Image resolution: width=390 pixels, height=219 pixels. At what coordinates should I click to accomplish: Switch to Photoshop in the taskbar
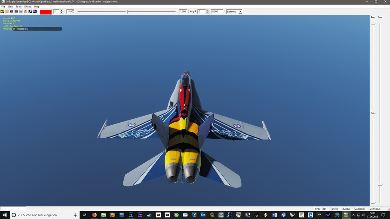click(x=131, y=215)
